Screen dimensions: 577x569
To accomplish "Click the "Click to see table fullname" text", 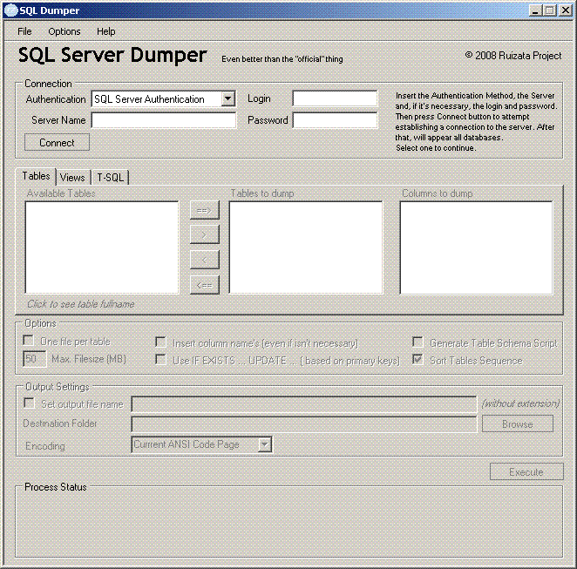I will [x=81, y=304].
